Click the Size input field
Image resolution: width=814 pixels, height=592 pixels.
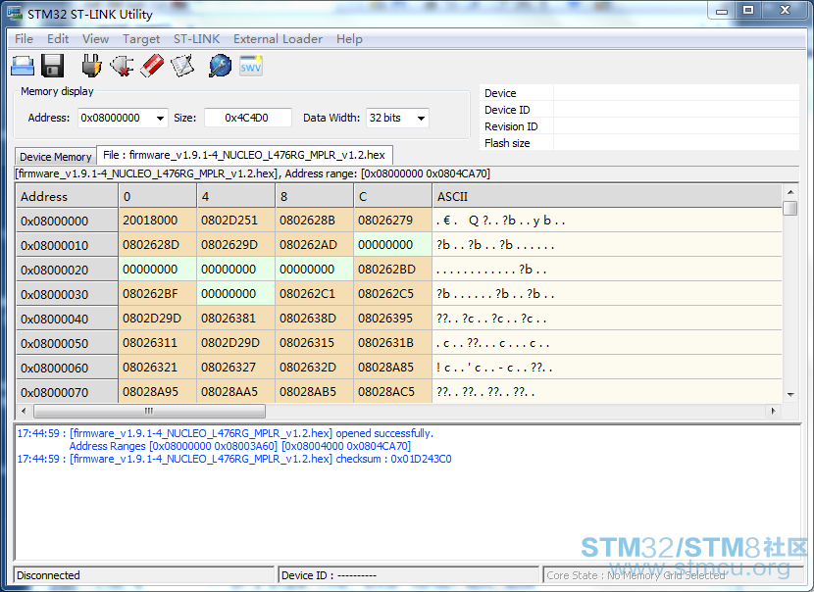point(247,118)
